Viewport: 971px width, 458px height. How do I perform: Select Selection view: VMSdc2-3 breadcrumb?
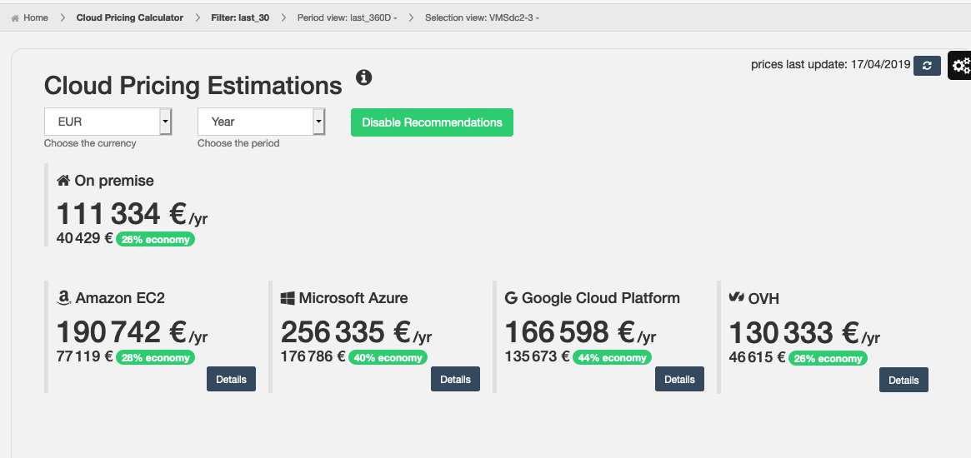pos(483,18)
